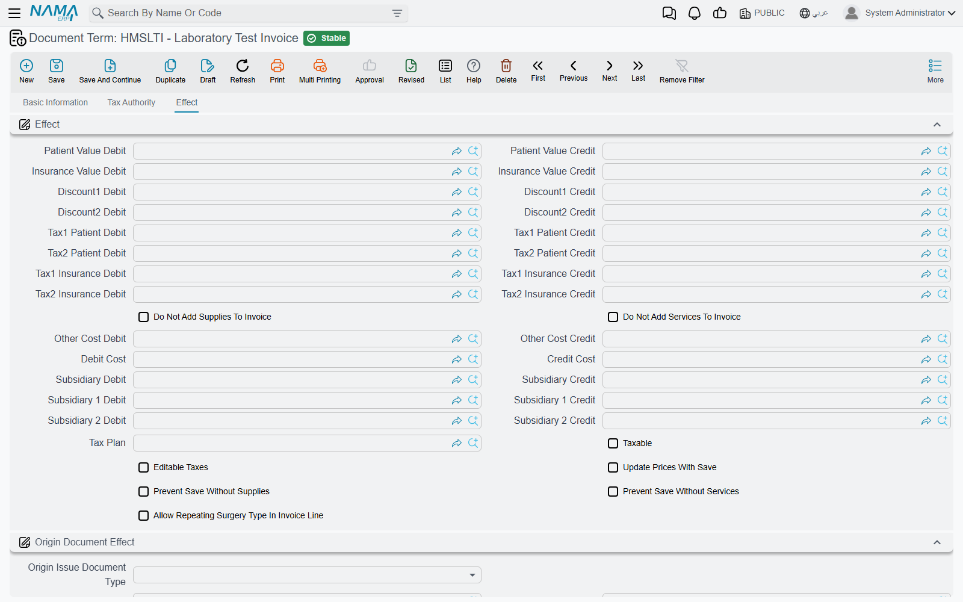
Task: Open the More toolbar menu
Action: pos(935,71)
